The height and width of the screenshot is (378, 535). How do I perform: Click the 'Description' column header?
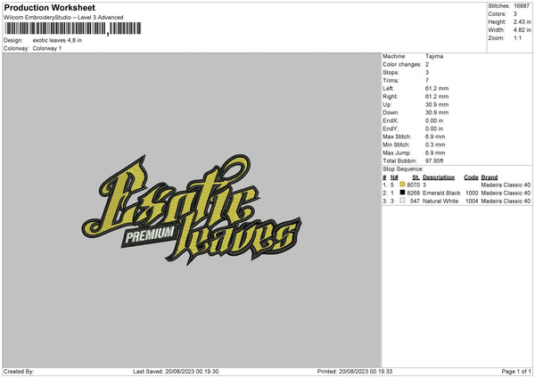click(x=439, y=177)
